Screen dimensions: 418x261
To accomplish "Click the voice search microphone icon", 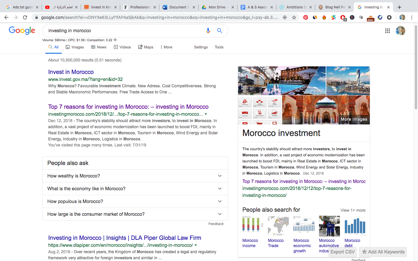I will tap(208, 31).
